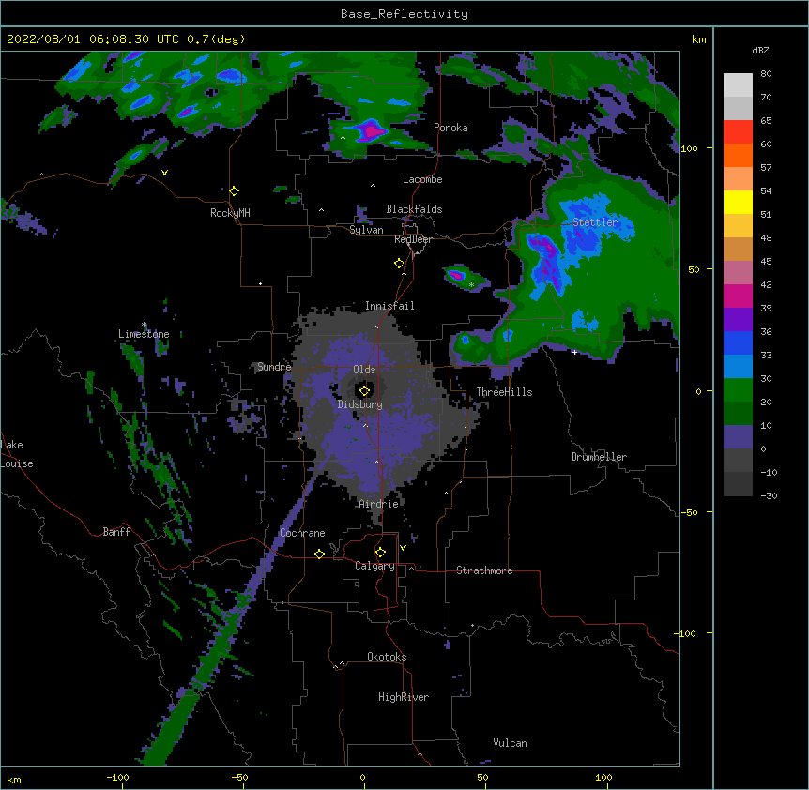The height and width of the screenshot is (790, 809).
Task: Click the 100 km tick on right axis
Action: point(689,148)
